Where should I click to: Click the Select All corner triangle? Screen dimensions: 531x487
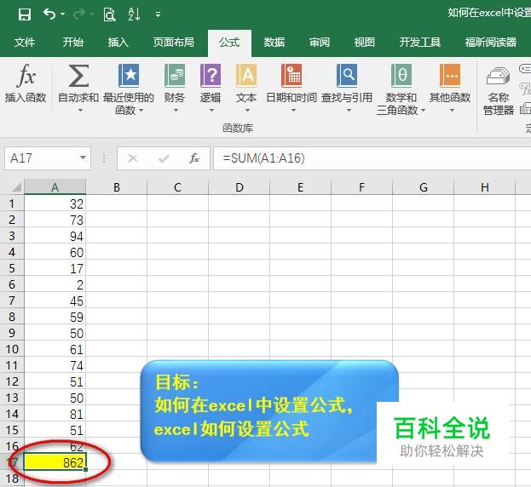pos(16,187)
